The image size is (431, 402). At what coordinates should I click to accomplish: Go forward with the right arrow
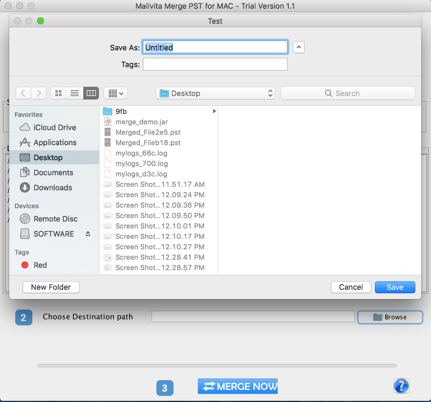tap(39, 94)
